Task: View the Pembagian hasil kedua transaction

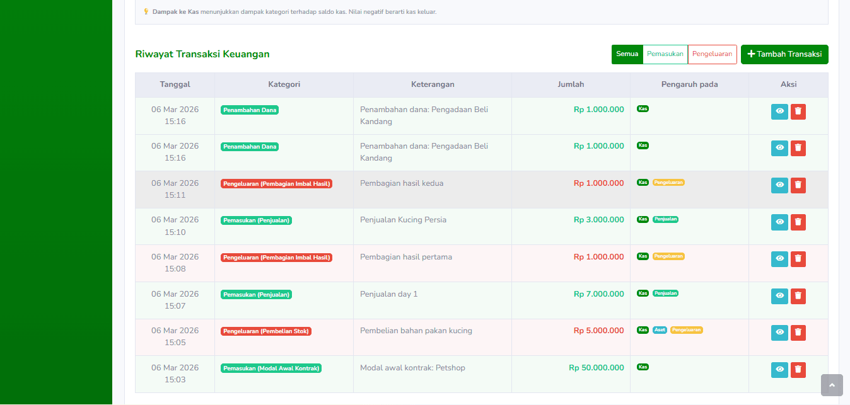Action: pos(779,185)
